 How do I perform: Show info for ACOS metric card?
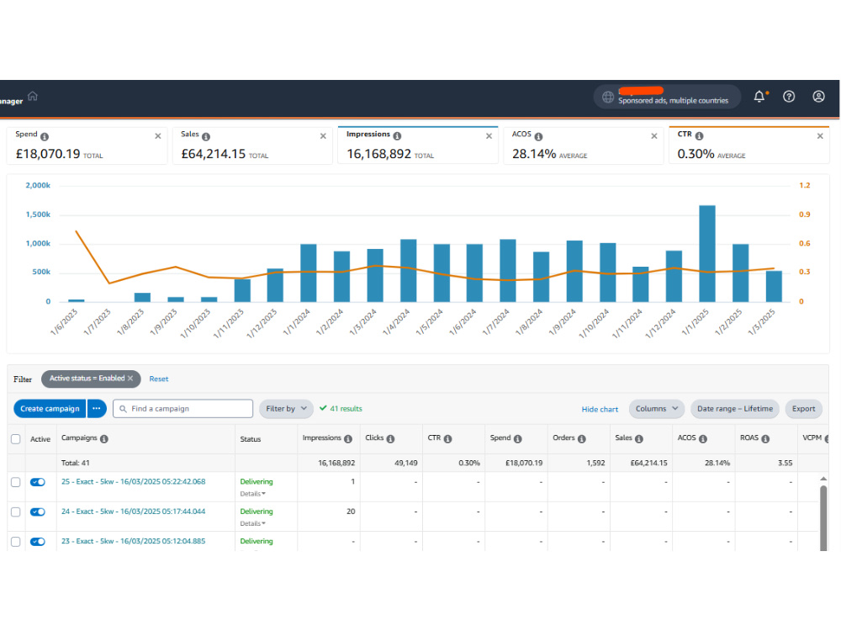point(538,136)
